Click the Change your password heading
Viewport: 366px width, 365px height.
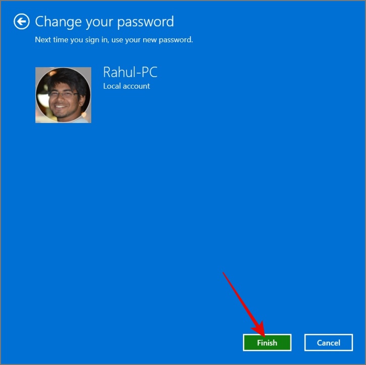(x=104, y=22)
